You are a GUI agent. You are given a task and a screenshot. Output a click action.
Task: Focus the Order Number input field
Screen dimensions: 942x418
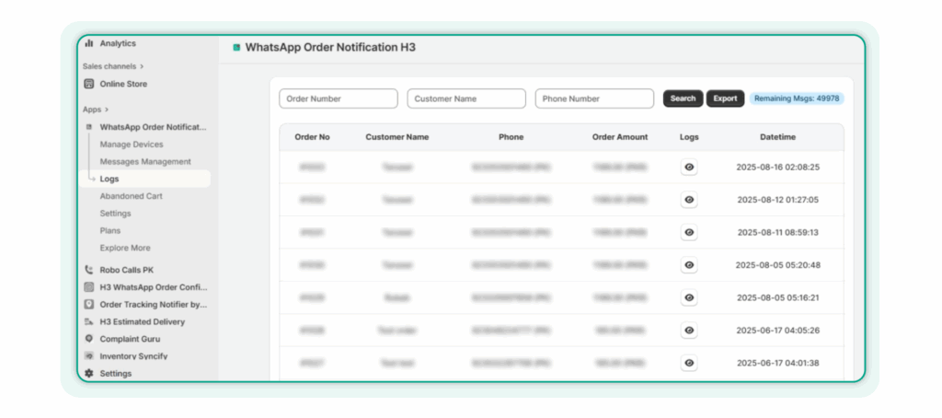[x=339, y=99]
